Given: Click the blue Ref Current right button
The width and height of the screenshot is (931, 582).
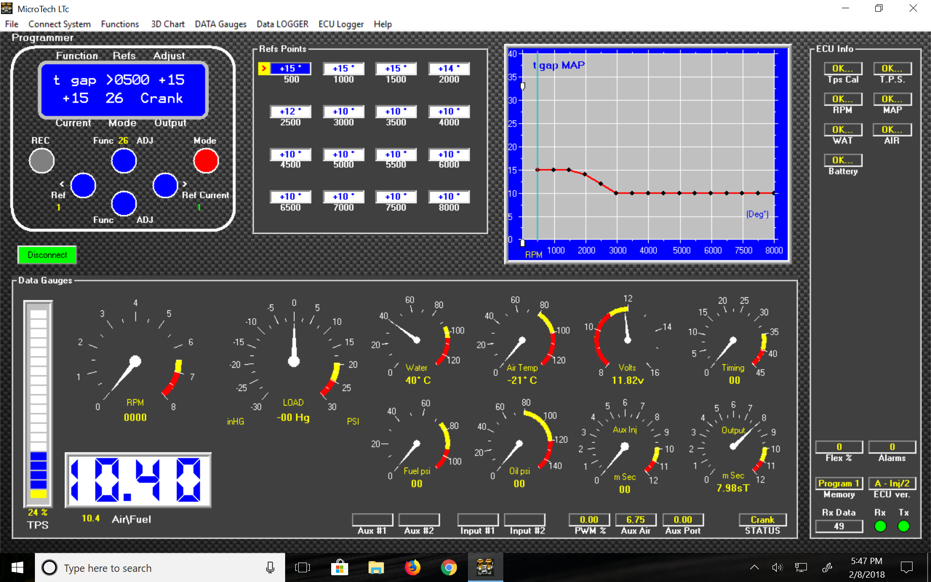Looking at the screenshot, I should coord(165,185).
